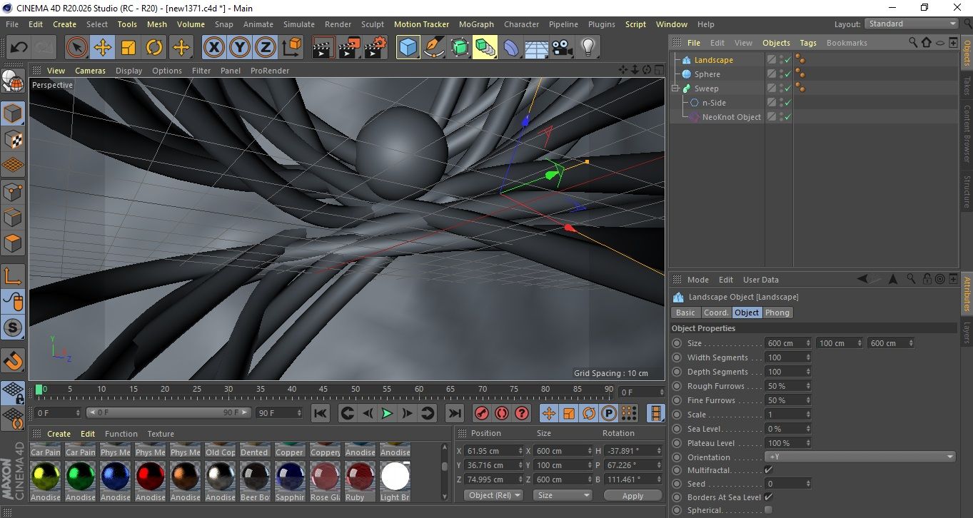Open the Layout dropdown
The height and width of the screenshot is (518, 973).
click(912, 24)
